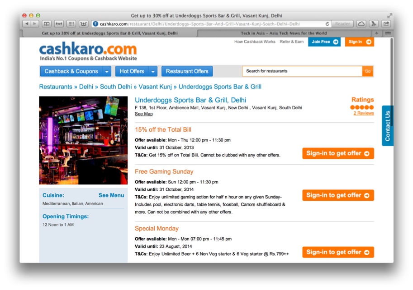The image size is (413, 290).
Task: Sign in for Free Gaming Sunday offer
Action: [x=338, y=195]
